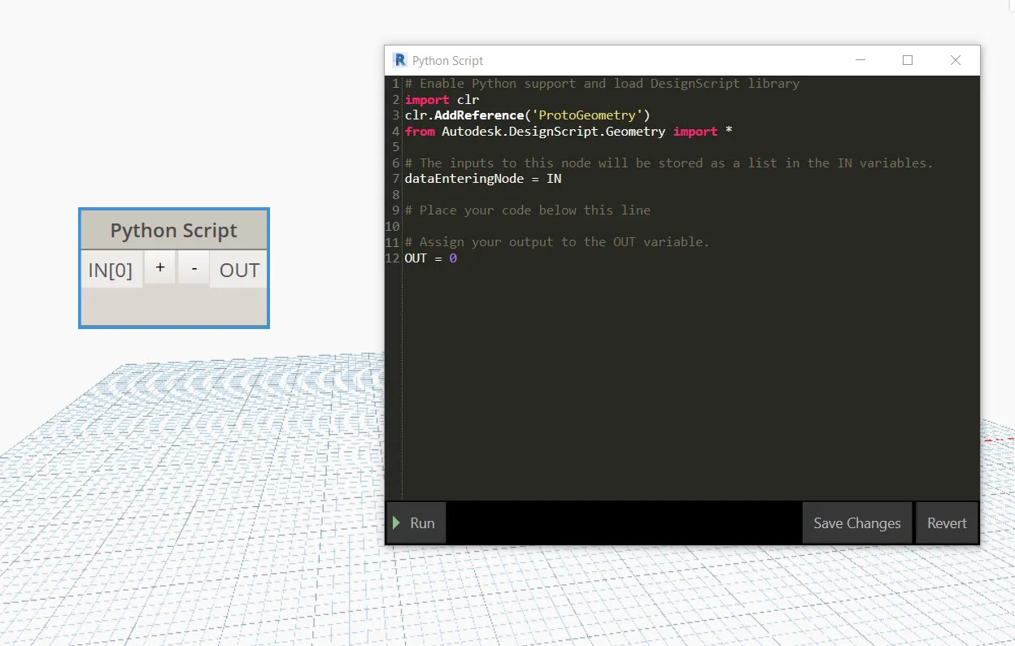Click the comment about the IN variables

669,163
